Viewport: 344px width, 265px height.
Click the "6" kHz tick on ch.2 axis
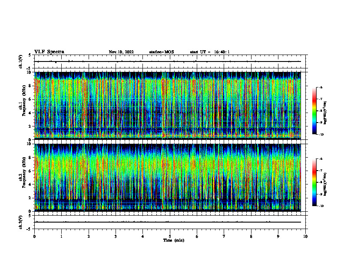point(30,171)
